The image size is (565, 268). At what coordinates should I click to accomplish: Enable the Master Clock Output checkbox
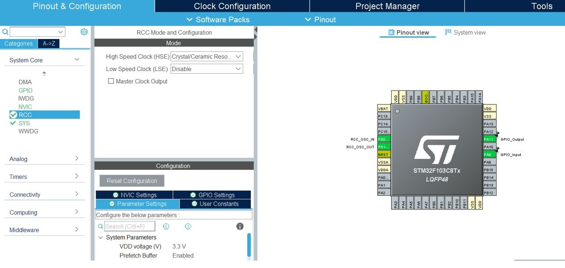(111, 81)
